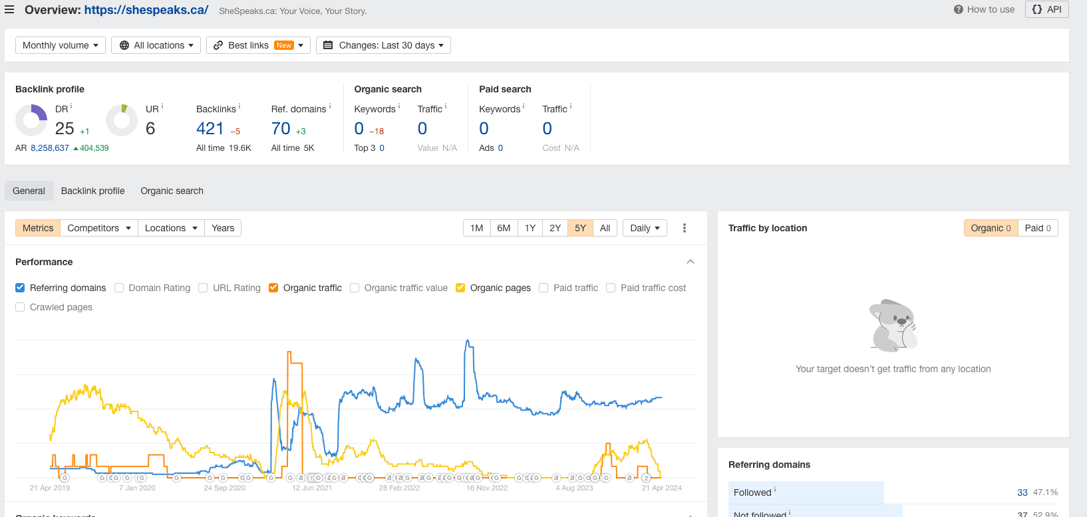Enable the Crawled pages checkbox
1087x517 pixels.
20,307
